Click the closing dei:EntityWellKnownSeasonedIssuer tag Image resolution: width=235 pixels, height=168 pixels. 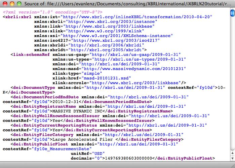[x=108, y=121]
